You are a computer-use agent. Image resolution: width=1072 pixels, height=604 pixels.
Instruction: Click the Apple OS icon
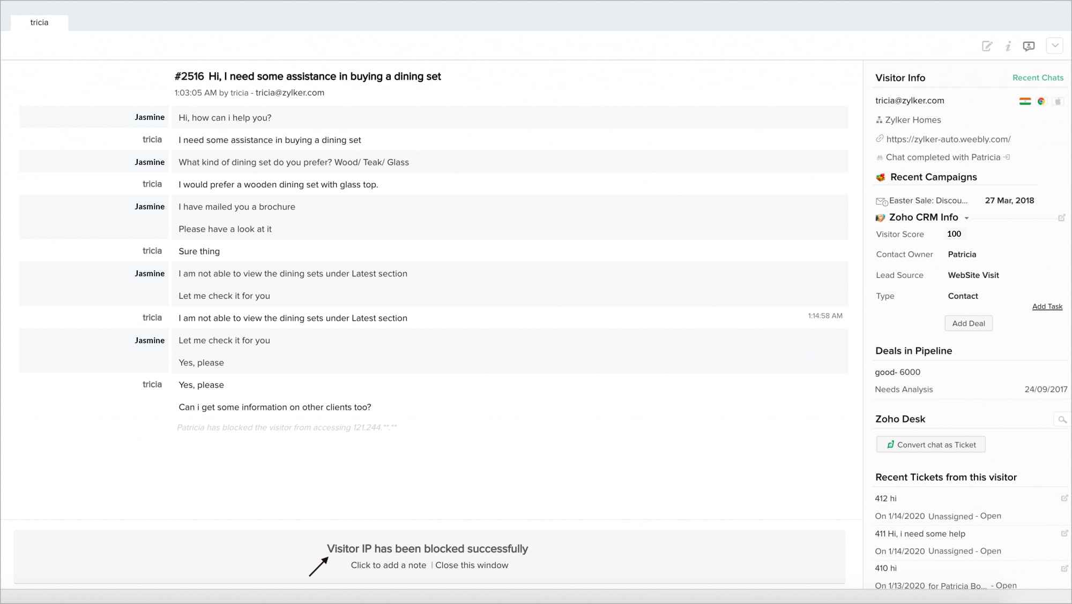1058,101
